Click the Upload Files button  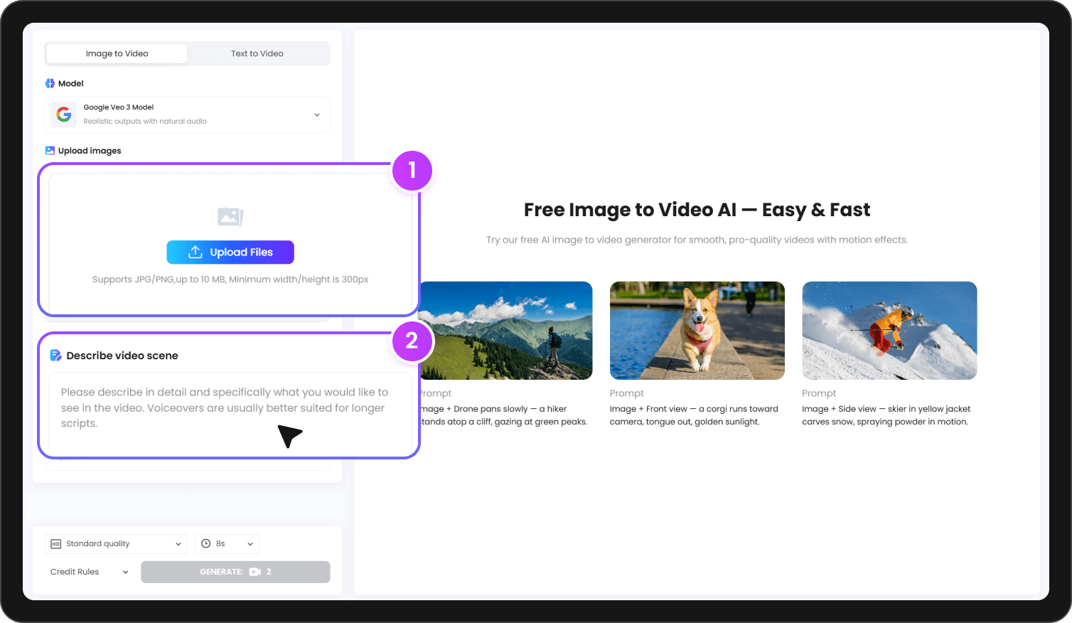[230, 252]
